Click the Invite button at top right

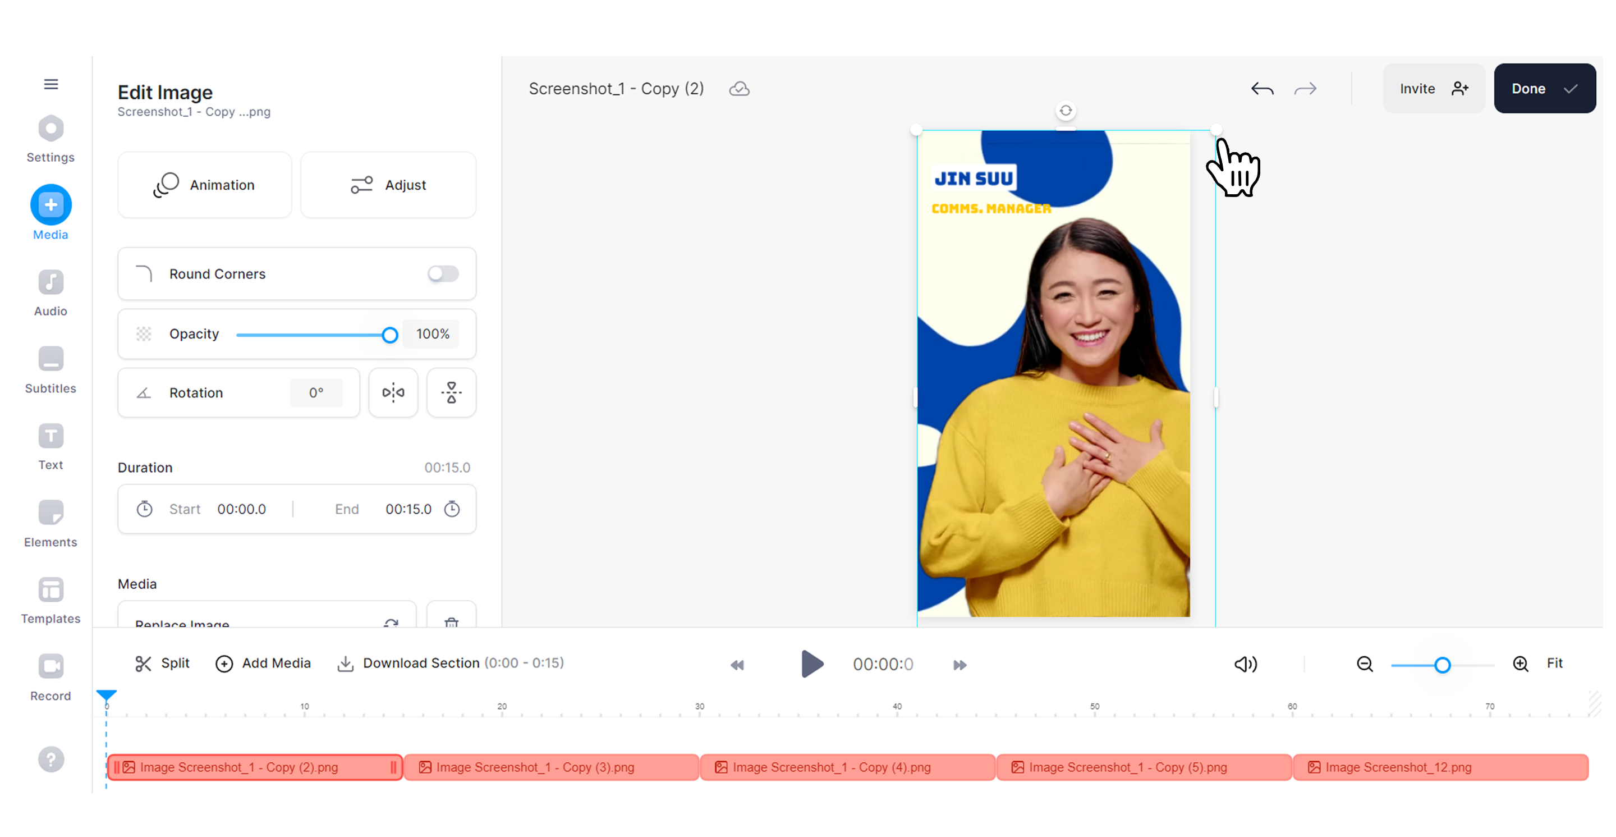[x=1435, y=89]
